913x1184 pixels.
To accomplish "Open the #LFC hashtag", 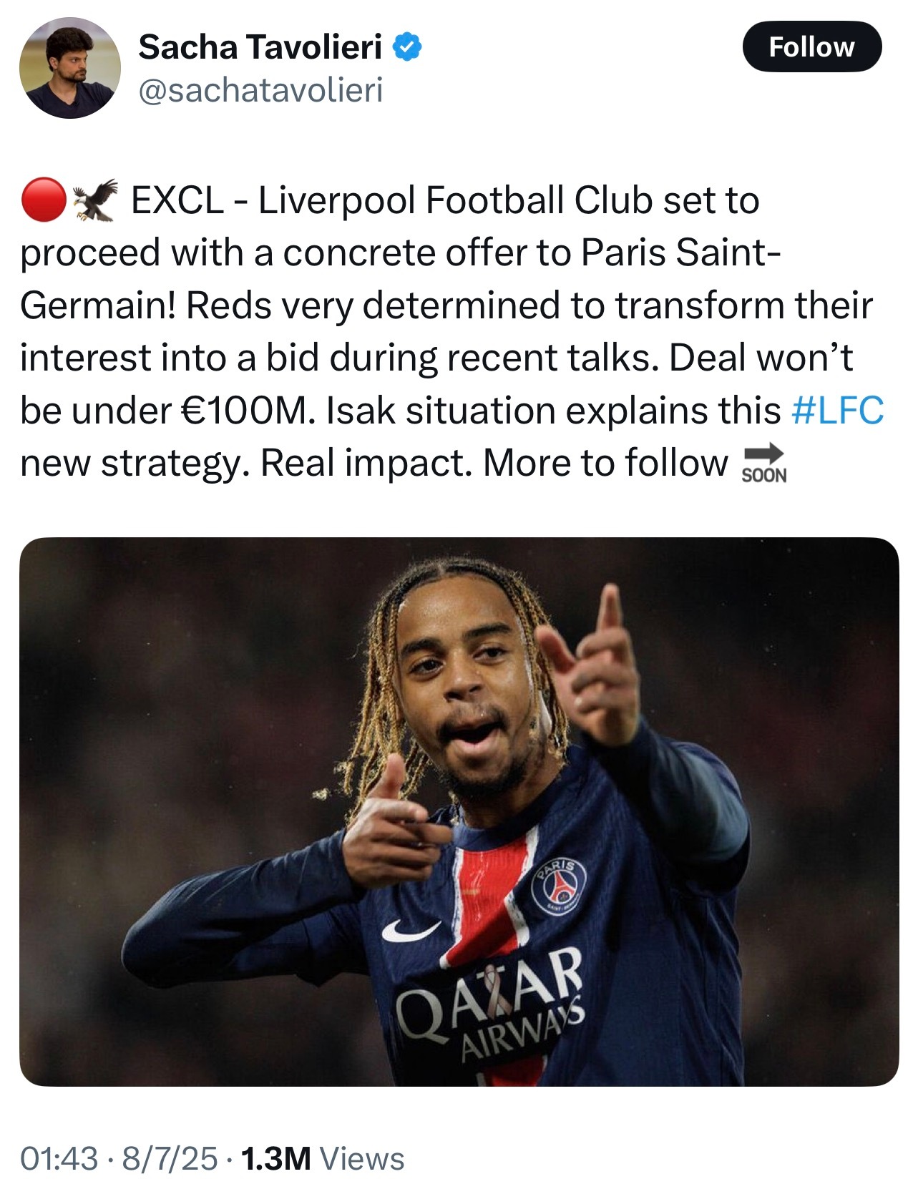I will (838, 411).
